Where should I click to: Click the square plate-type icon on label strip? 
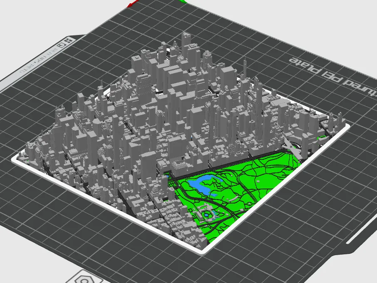(x=61, y=45)
